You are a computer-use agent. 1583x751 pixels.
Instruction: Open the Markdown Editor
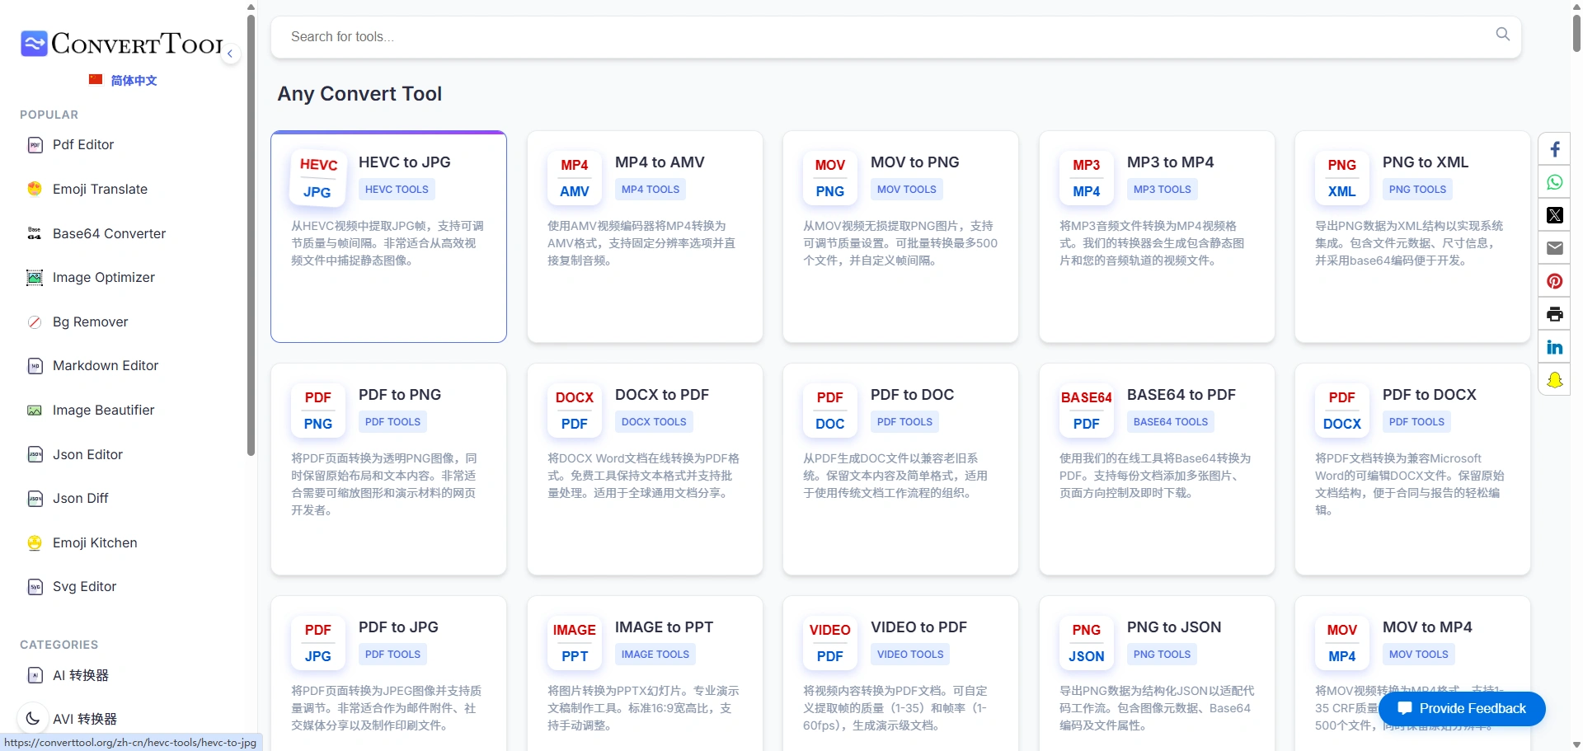coord(106,365)
